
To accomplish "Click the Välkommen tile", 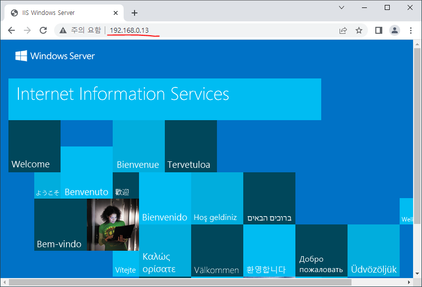I will pyautogui.click(x=217, y=251).
